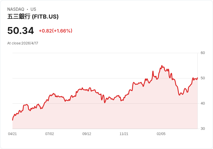
Task: Click the 40 y-axis label
Action: click(203, 103)
